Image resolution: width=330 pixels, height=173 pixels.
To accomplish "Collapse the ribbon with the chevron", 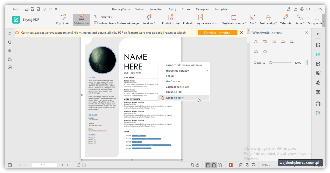I will click(x=320, y=9).
